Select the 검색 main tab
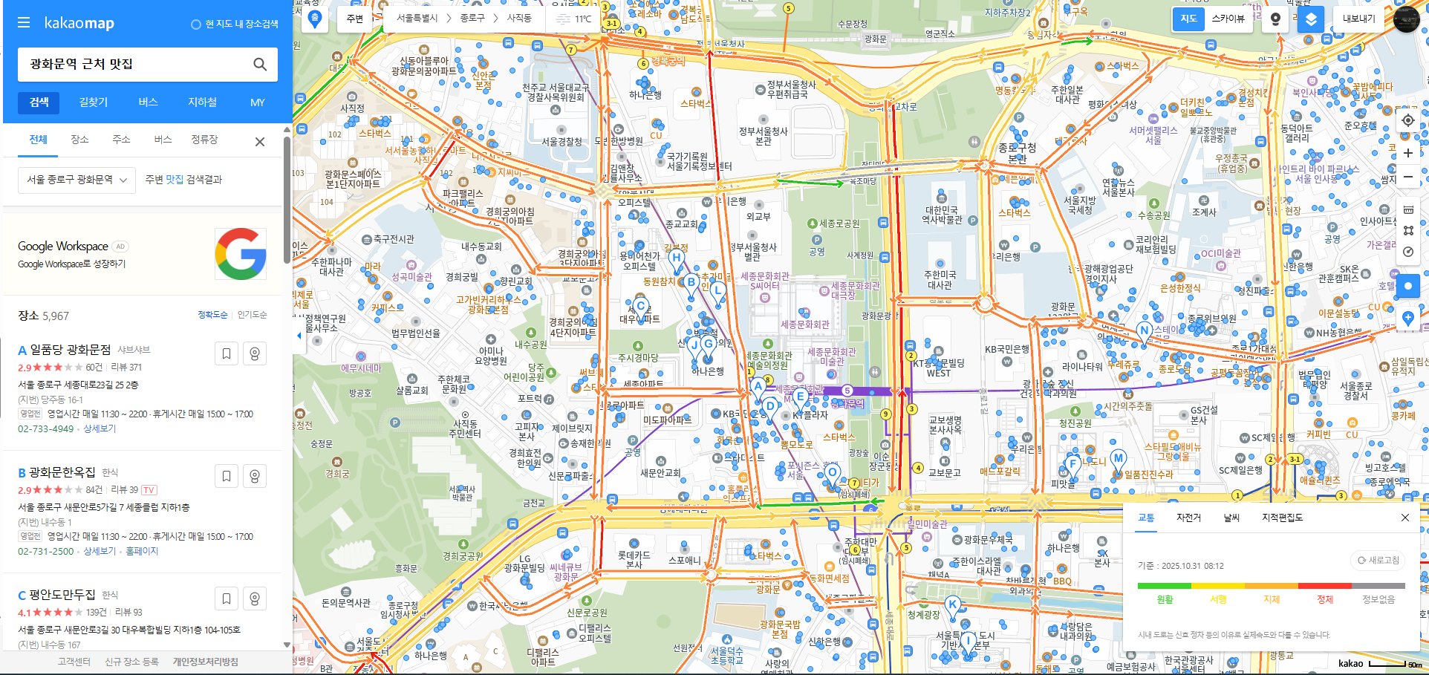 [39, 102]
